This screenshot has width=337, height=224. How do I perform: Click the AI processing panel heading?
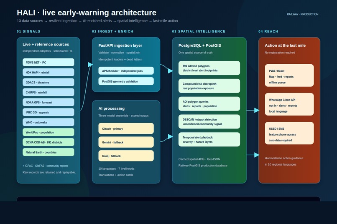(111, 108)
